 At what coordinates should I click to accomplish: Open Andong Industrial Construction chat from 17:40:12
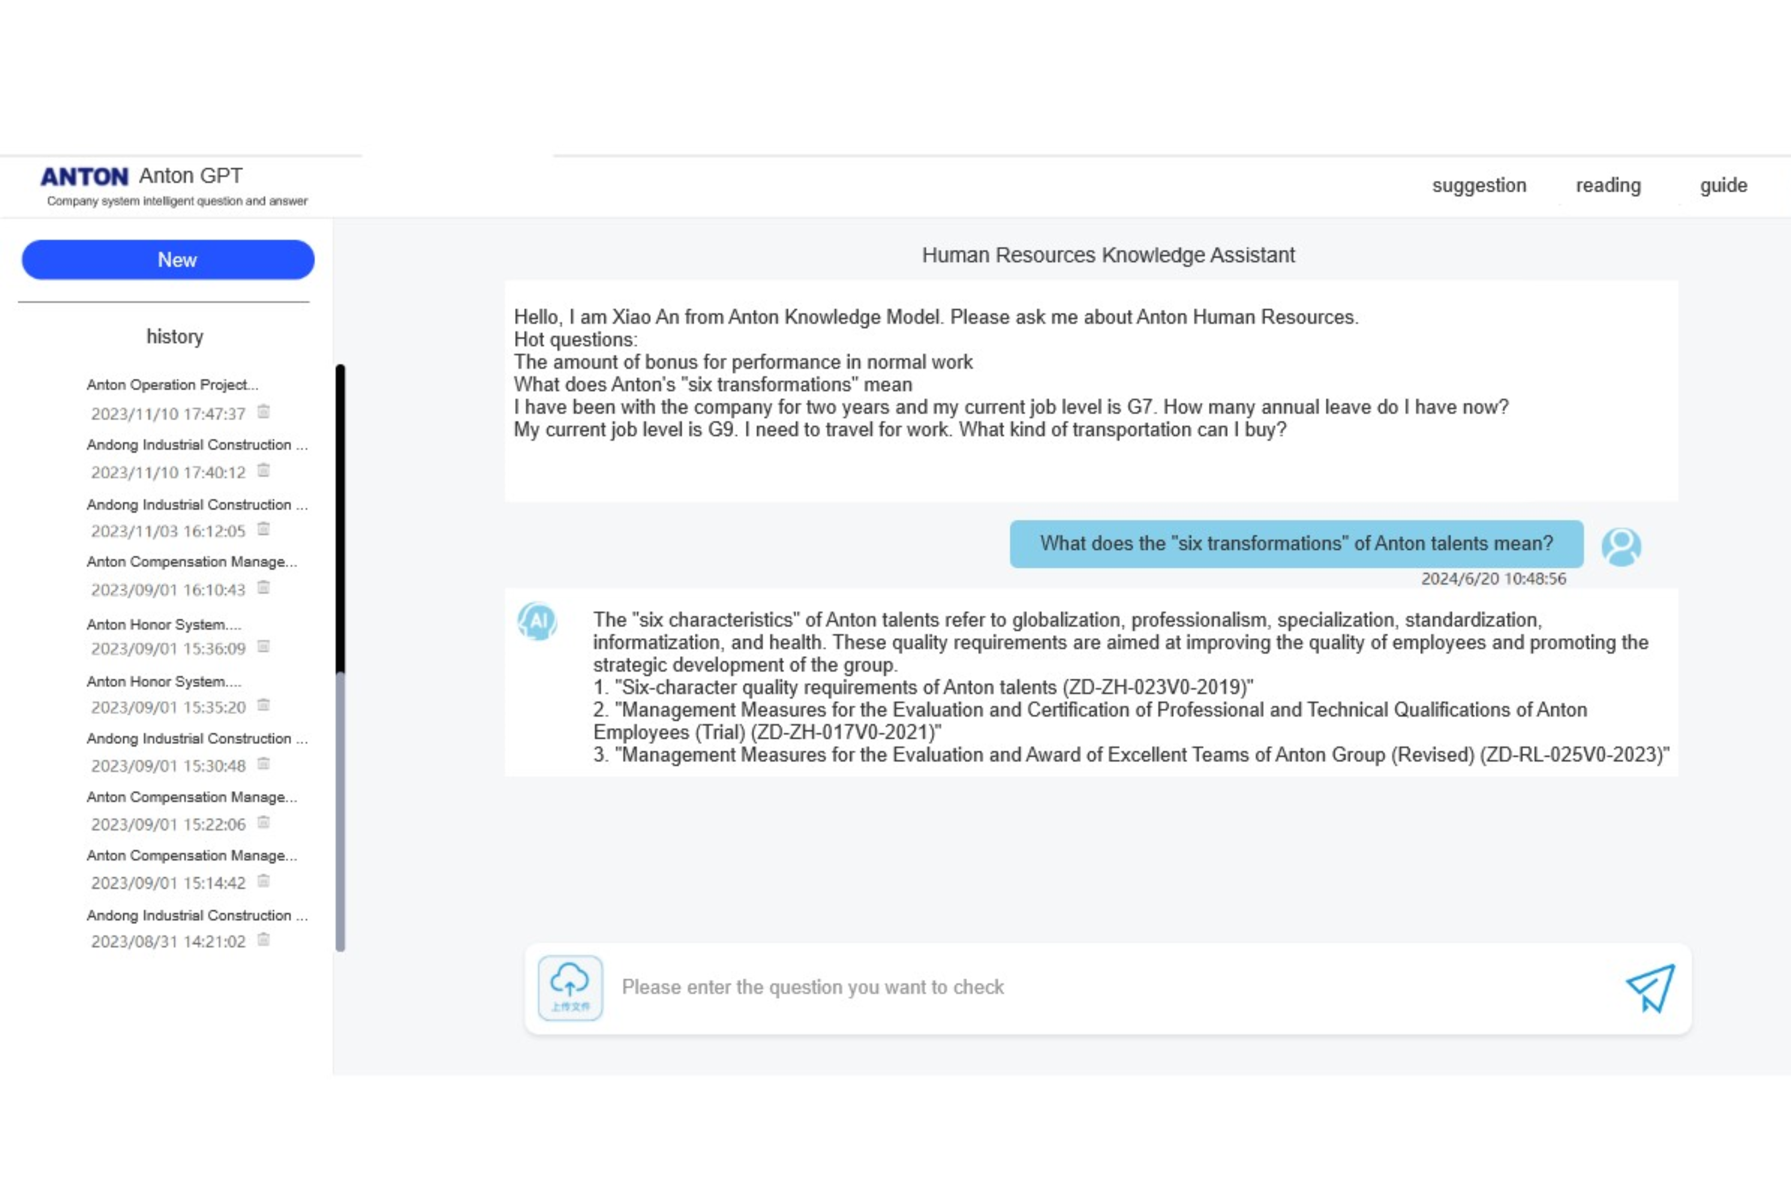tap(197, 445)
